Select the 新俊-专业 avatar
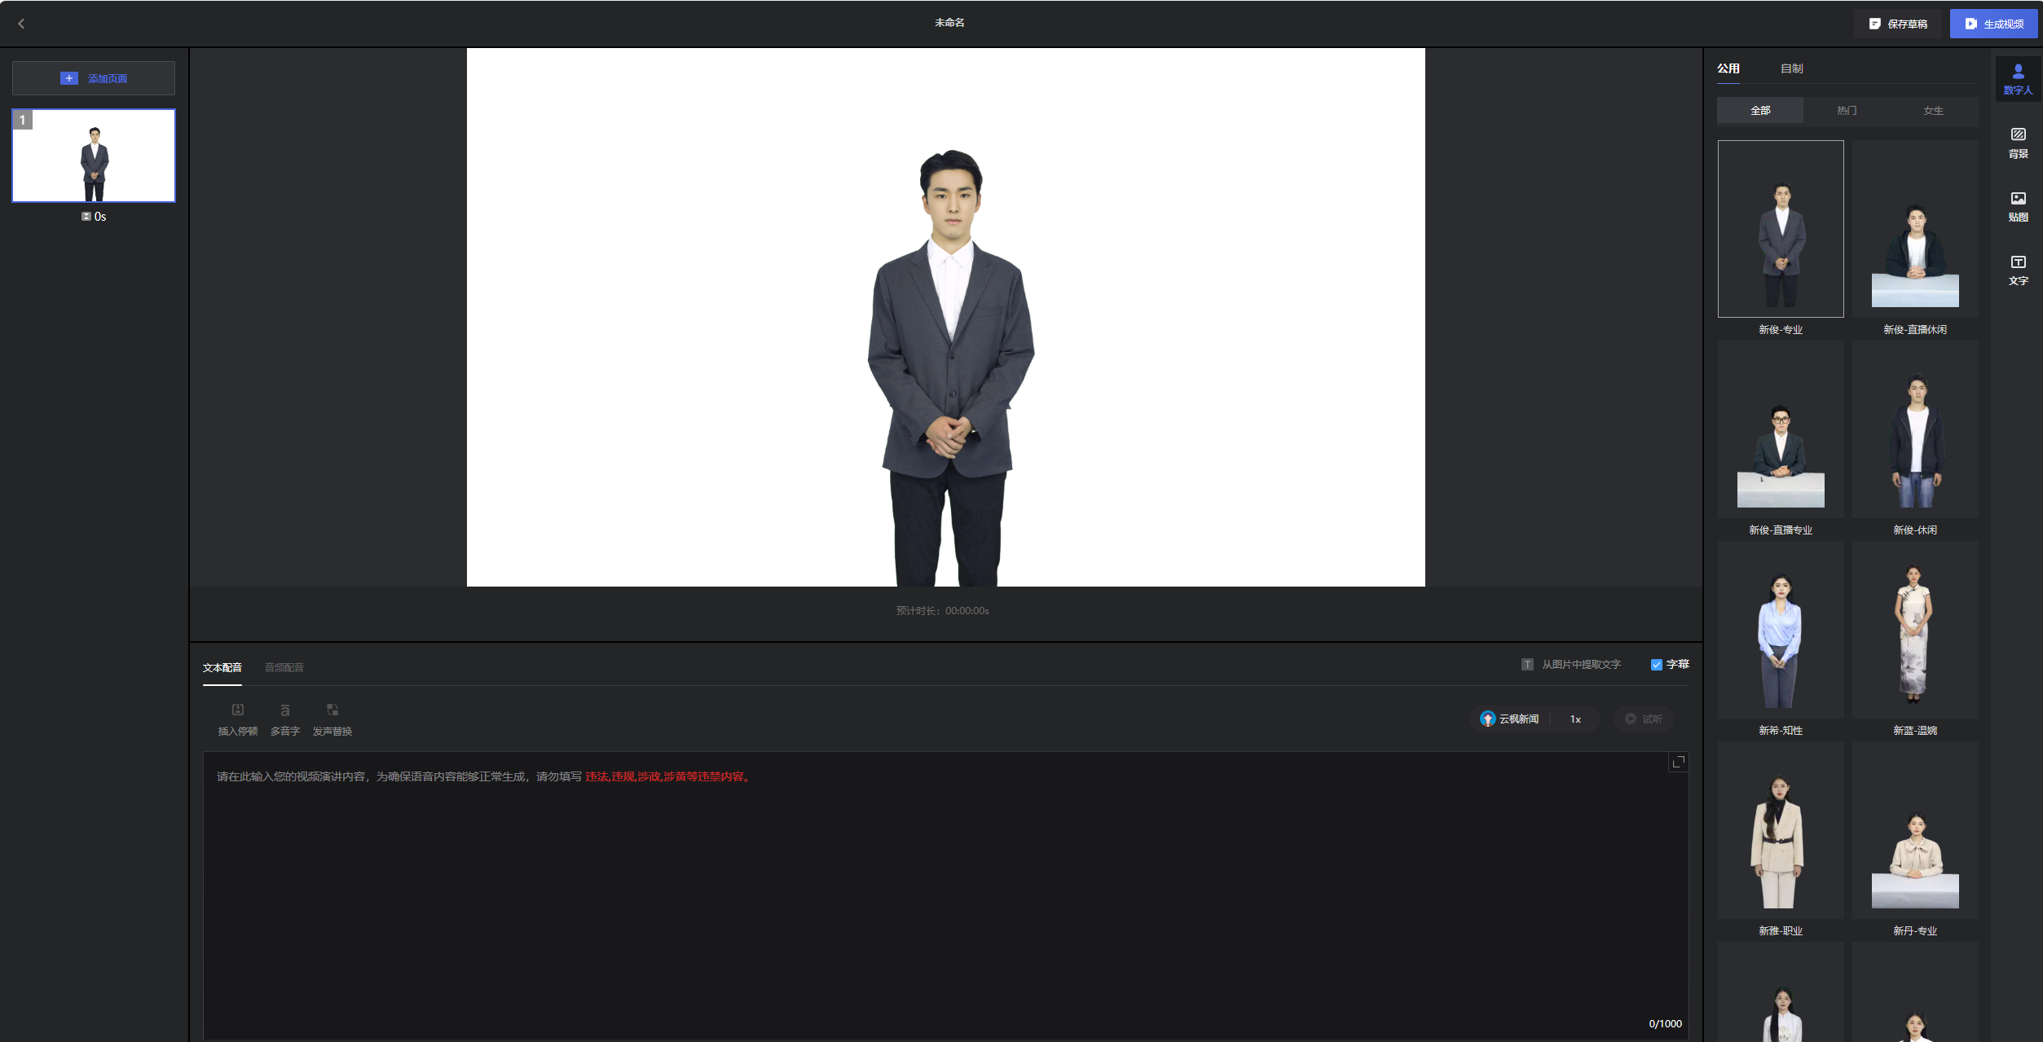This screenshot has width=2043, height=1042. (x=1781, y=229)
